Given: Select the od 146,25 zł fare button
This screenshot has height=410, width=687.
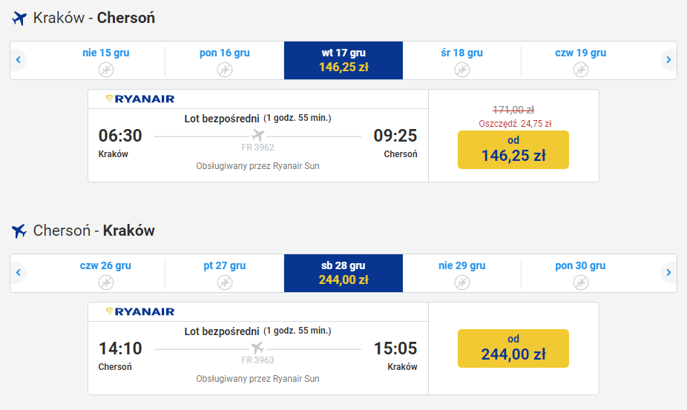Looking at the screenshot, I should point(513,150).
